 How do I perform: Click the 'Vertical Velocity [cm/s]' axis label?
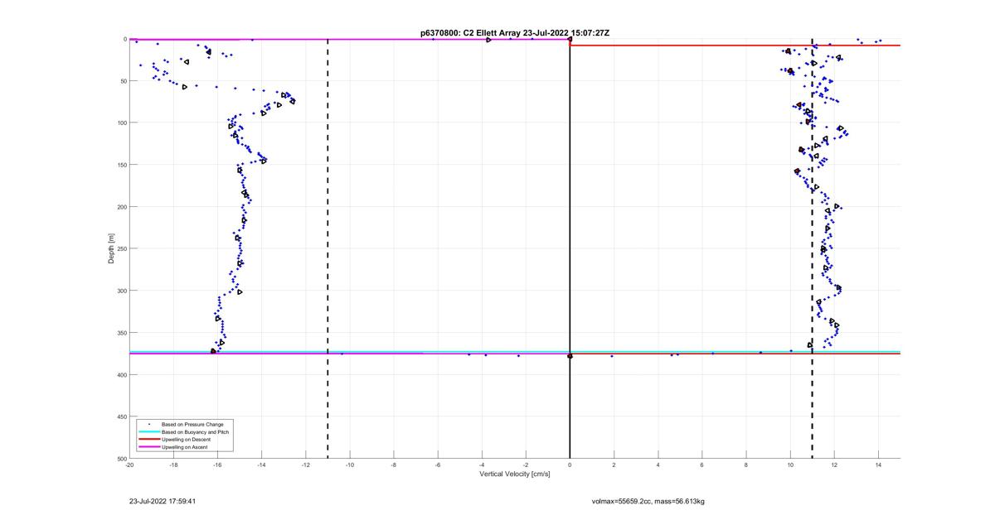click(515, 474)
